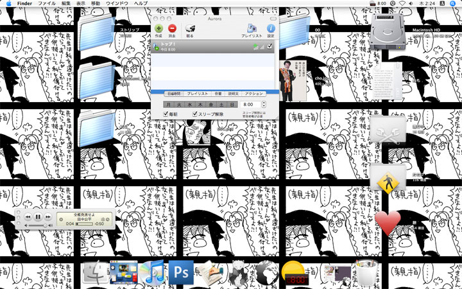Click the Aurora 8:00 menu bar status item
Image resolution: width=462 pixels, height=289 pixels.
point(378,3)
